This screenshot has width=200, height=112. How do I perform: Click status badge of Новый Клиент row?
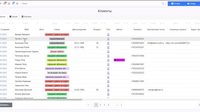tap(57, 73)
